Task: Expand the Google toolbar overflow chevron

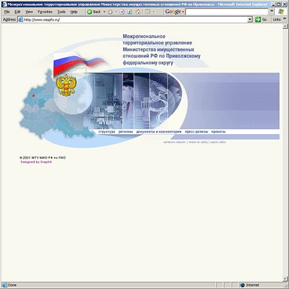Action: [x=272, y=11]
